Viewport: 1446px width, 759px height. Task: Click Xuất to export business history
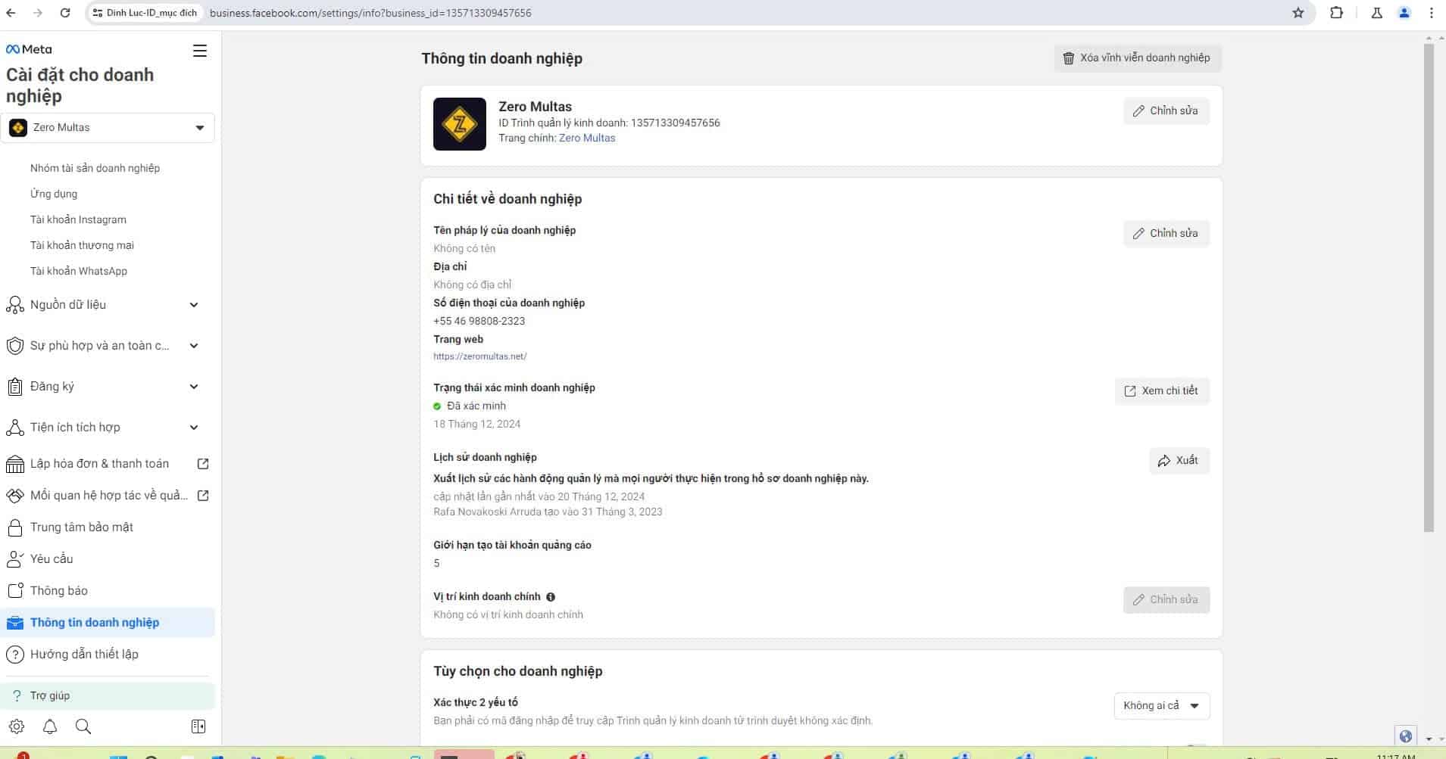1179,461
